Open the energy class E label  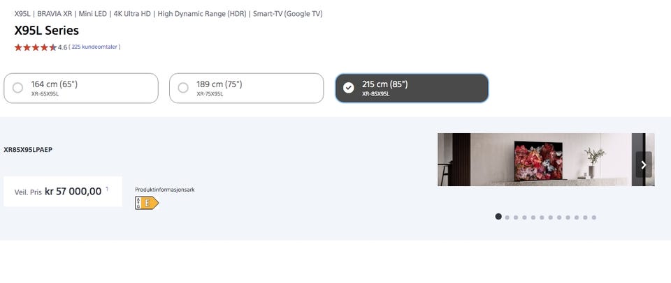click(x=147, y=203)
